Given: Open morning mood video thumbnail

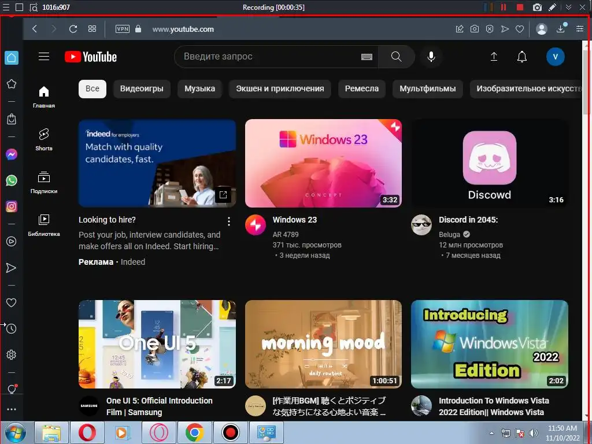Looking at the screenshot, I should pos(323,344).
